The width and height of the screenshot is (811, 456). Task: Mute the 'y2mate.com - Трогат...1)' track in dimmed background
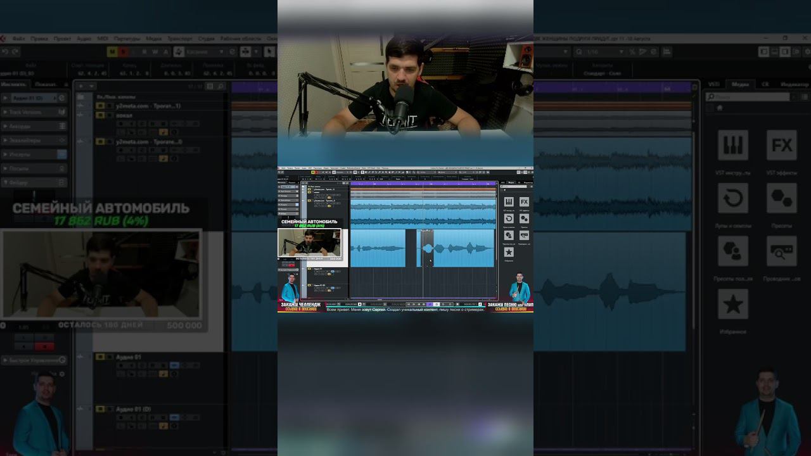click(x=100, y=106)
